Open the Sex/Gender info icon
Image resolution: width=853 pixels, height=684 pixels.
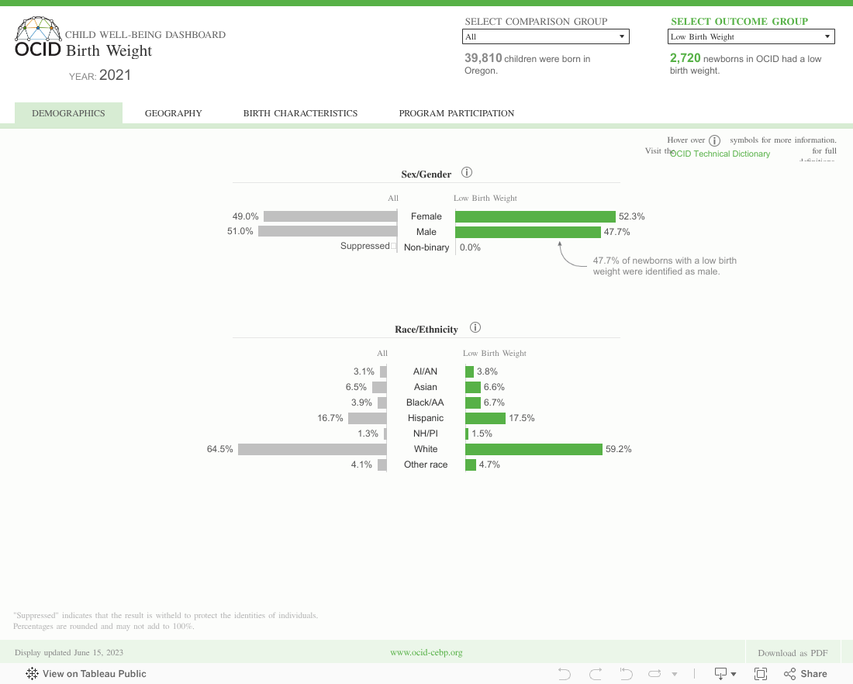[x=467, y=172]
